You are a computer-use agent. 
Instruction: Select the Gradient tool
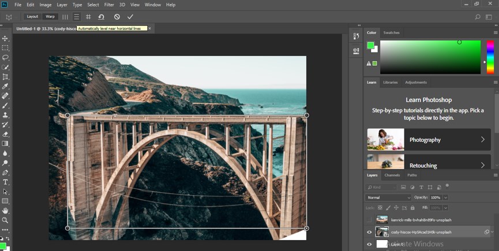click(x=5, y=144)
